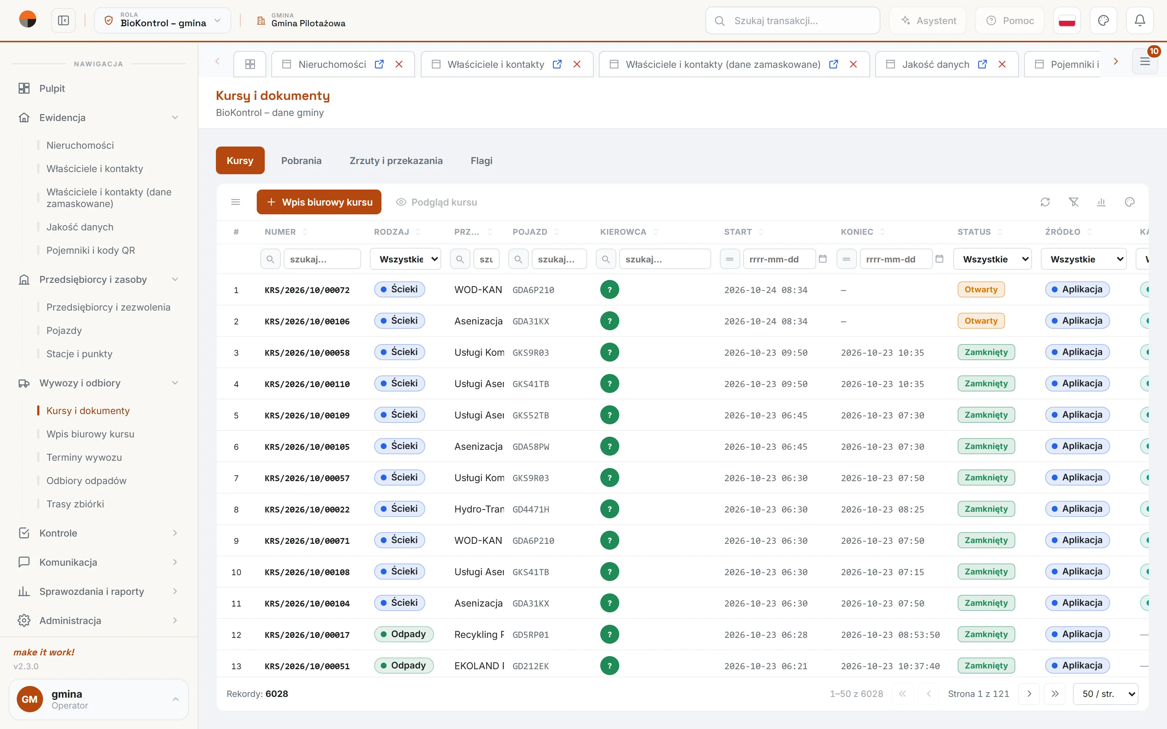
Task: Open calendar picker for START filter
Action: pyautogui.click(x=823, y=259)
